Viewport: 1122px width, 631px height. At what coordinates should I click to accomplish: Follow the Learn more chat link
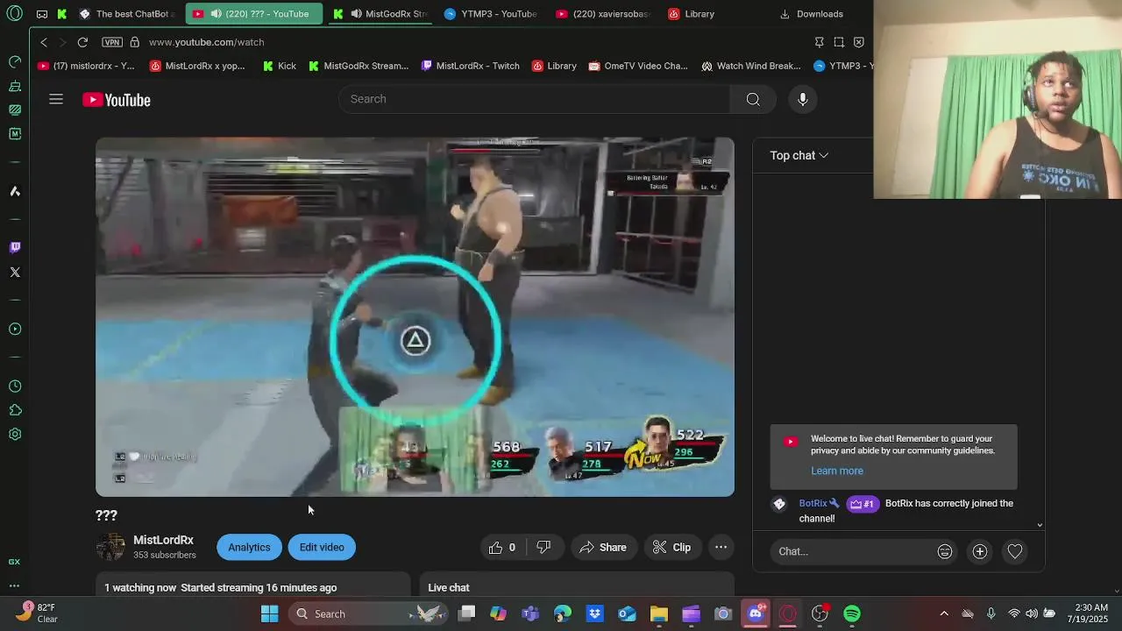(837, 471)
